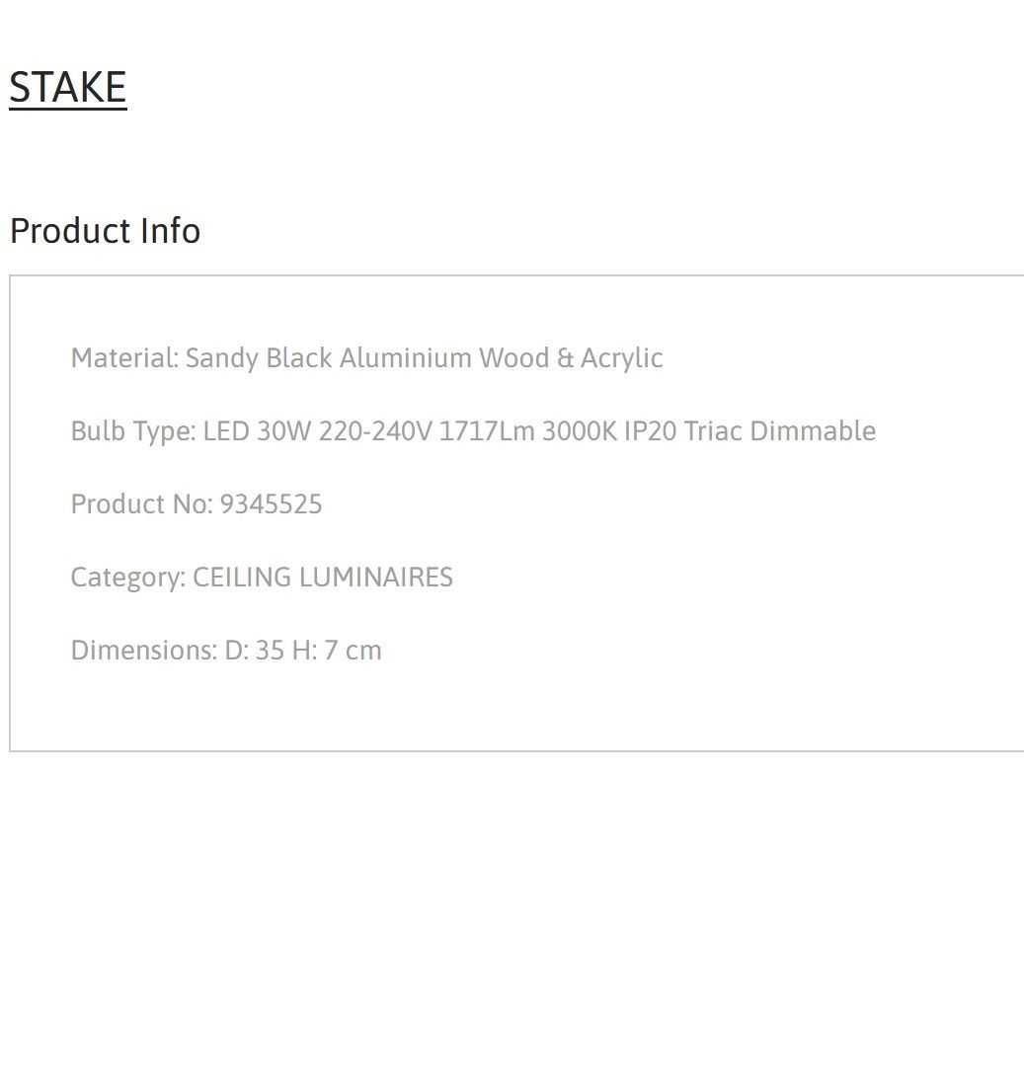The image size is (1024, 1083).
Task: Click the product number 9345525
Action: [x=271, y=504]
